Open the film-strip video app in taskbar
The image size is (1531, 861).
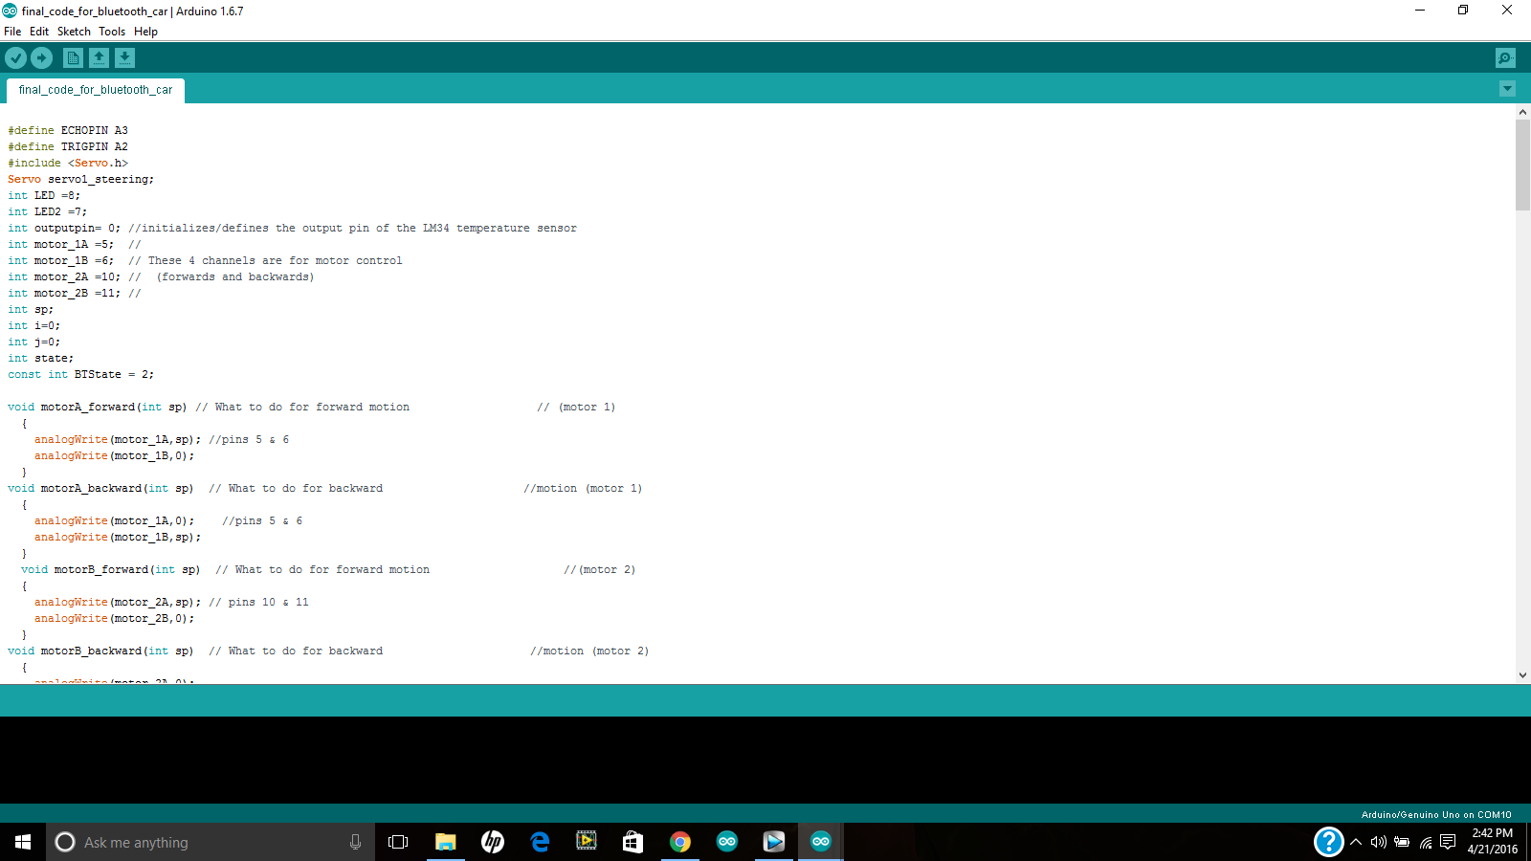pyautogui.click(x=587, y=842)
